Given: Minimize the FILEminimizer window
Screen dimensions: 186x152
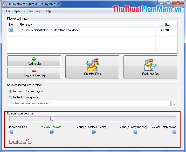Looking at the screenshot, I should tap(161, 3).
